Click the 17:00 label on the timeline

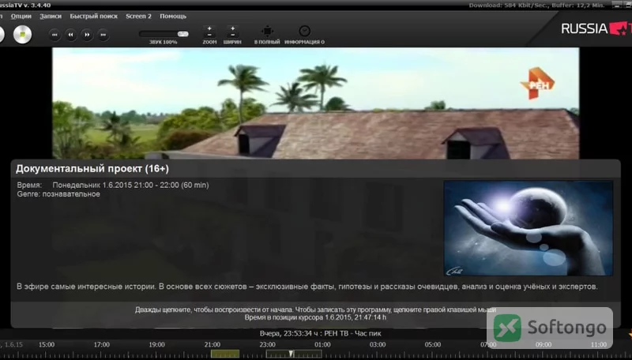[x=102, y=345]
